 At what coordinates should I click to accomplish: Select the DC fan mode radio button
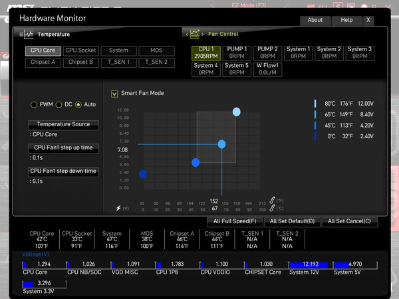click(x=59, y=104)
